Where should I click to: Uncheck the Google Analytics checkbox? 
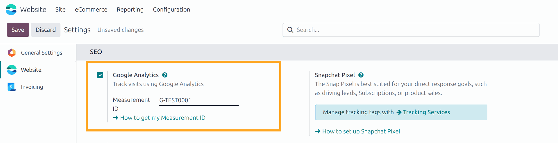point(100,75)
